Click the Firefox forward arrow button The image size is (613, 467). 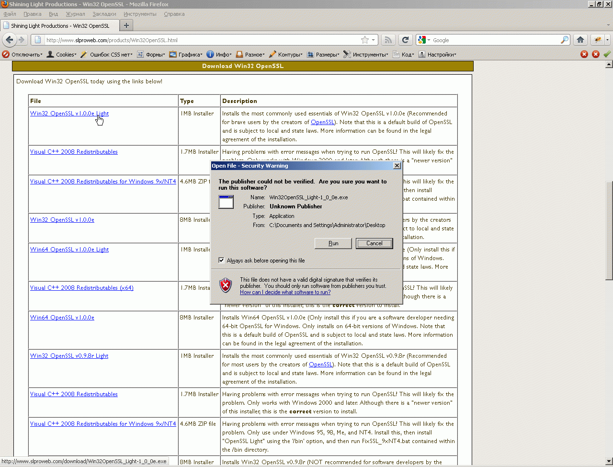[21, 40]
